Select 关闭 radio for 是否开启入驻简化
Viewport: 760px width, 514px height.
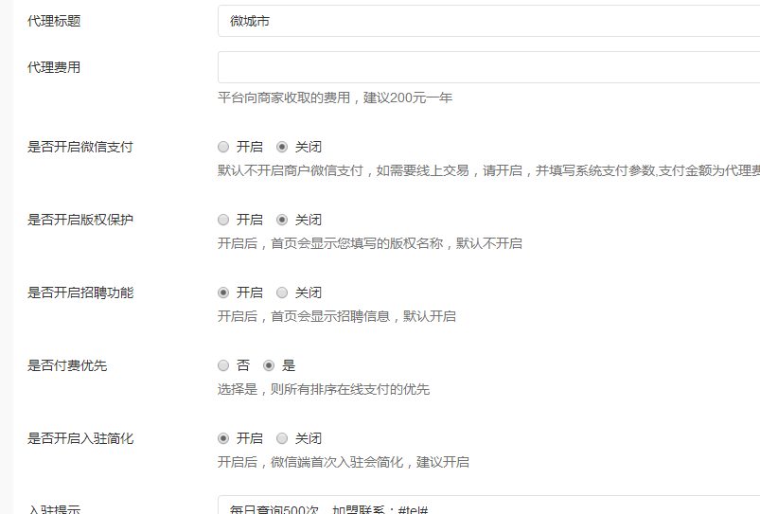point(282,438)
